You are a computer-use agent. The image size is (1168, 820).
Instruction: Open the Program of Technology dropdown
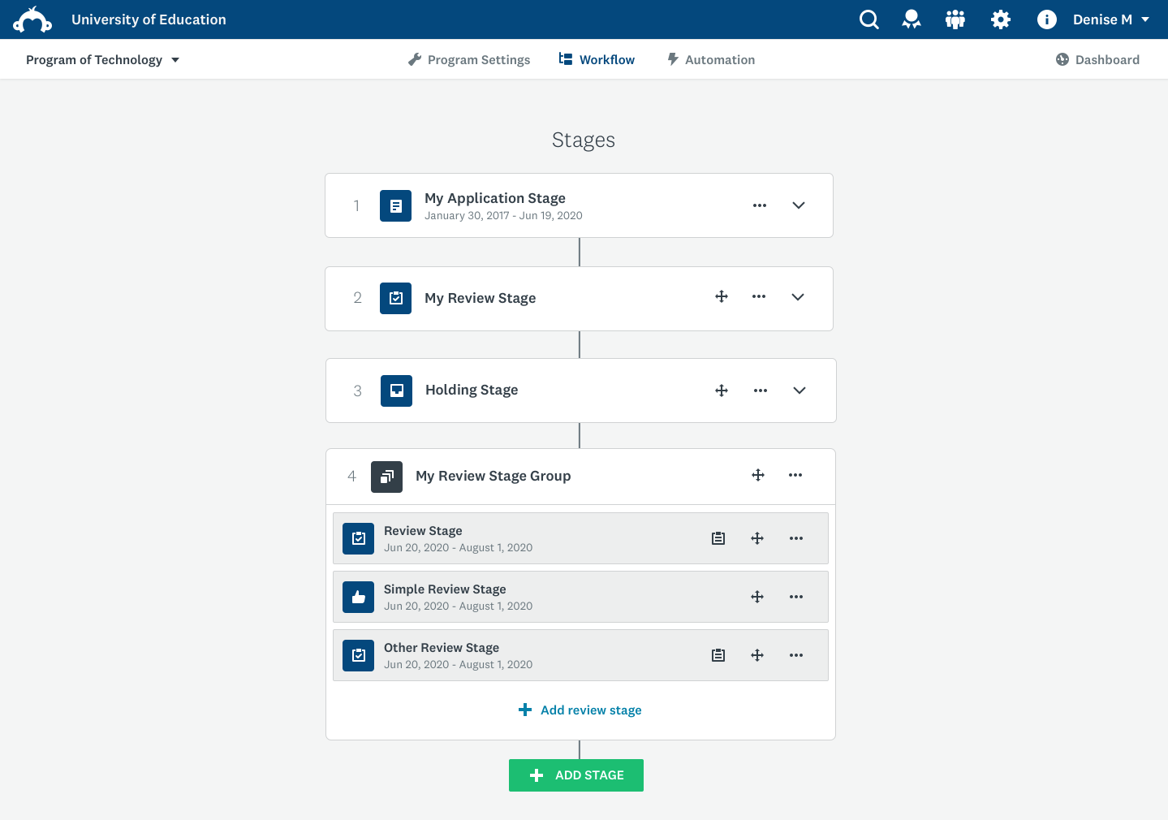tap(102, 60)
